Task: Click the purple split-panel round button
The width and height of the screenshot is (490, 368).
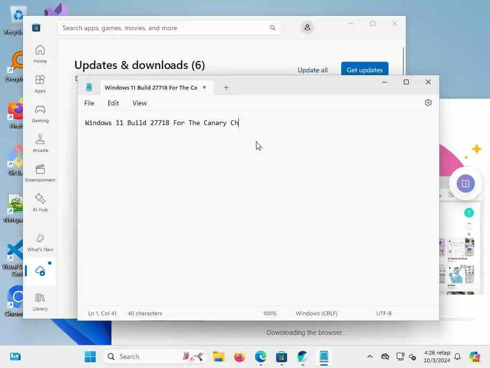Action: click(466, 184)
